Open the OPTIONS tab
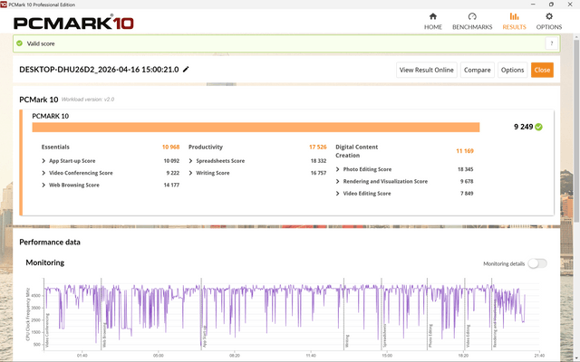Viewport: 580px width, 362px height. point(549,22)
